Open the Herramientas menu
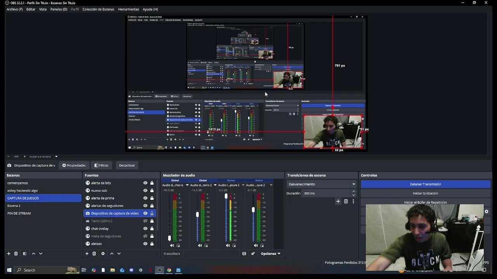Viewport: 497px width, 279px height. coord(129,9)
